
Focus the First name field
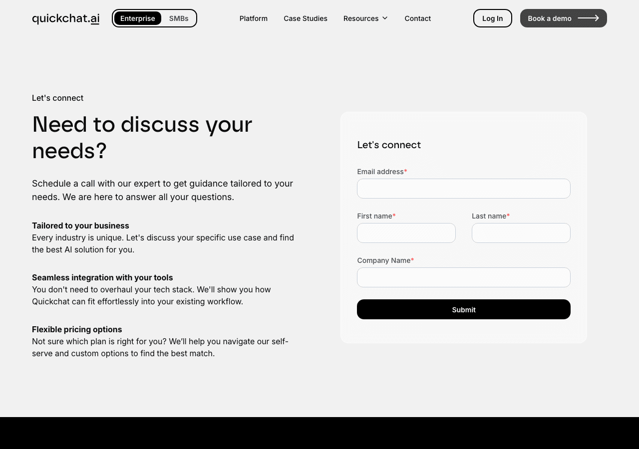(x=406, y=233)
